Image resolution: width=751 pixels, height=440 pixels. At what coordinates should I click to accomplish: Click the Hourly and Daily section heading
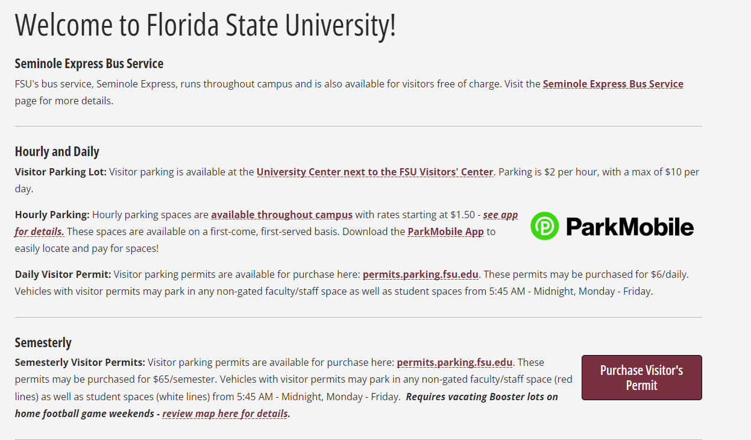[57, 151]
